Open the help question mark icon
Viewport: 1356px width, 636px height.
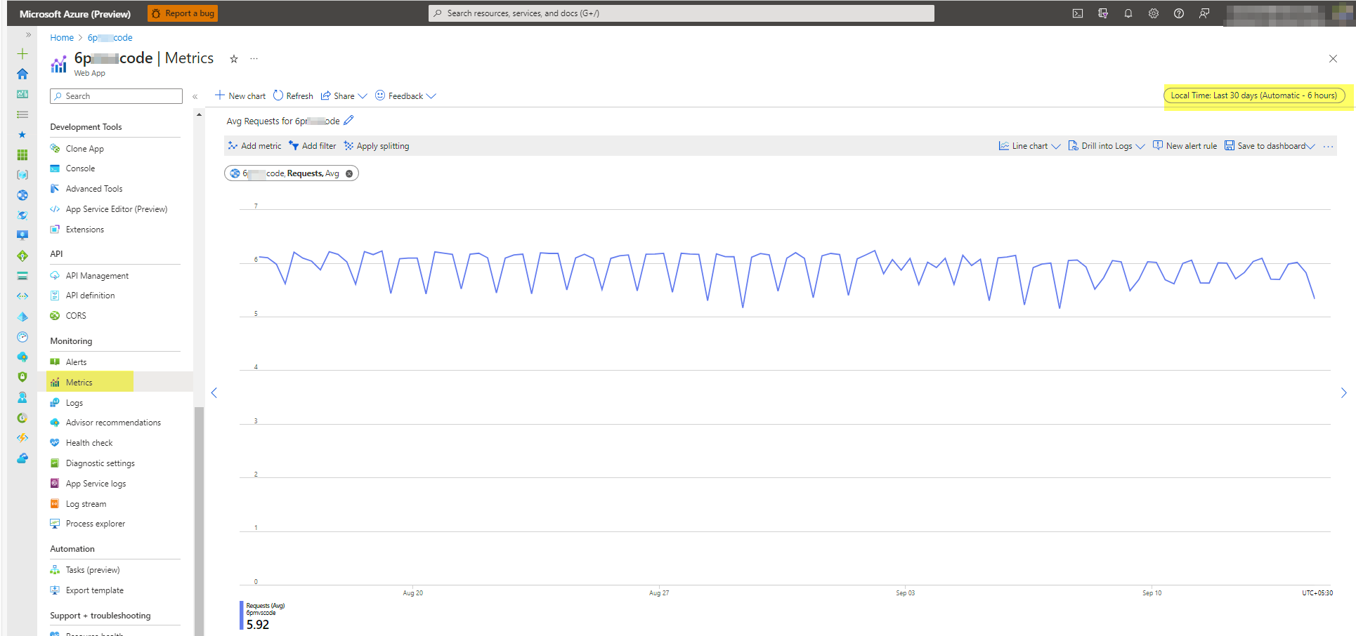point(1179,13)
